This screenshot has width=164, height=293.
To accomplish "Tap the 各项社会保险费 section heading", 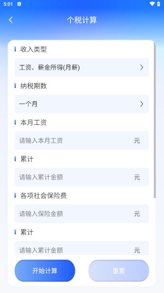I will coord(43,195).
